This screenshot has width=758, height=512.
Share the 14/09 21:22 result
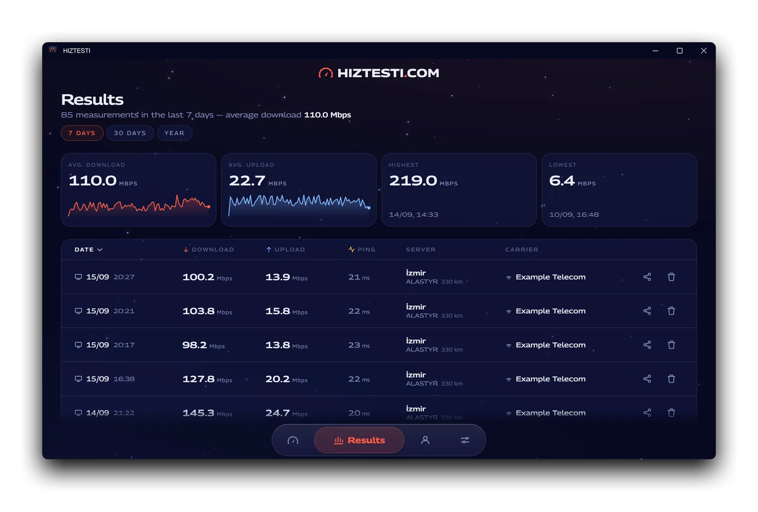647,412
